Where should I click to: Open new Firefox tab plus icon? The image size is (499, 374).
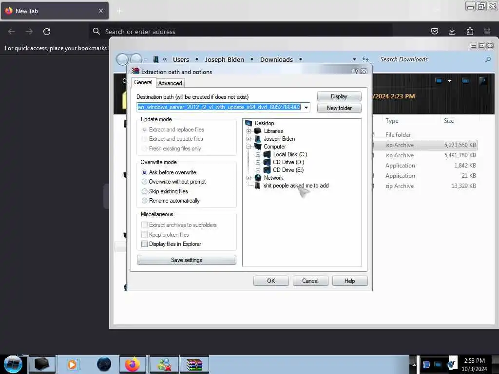pyautogui.click(x=119, y=11)
